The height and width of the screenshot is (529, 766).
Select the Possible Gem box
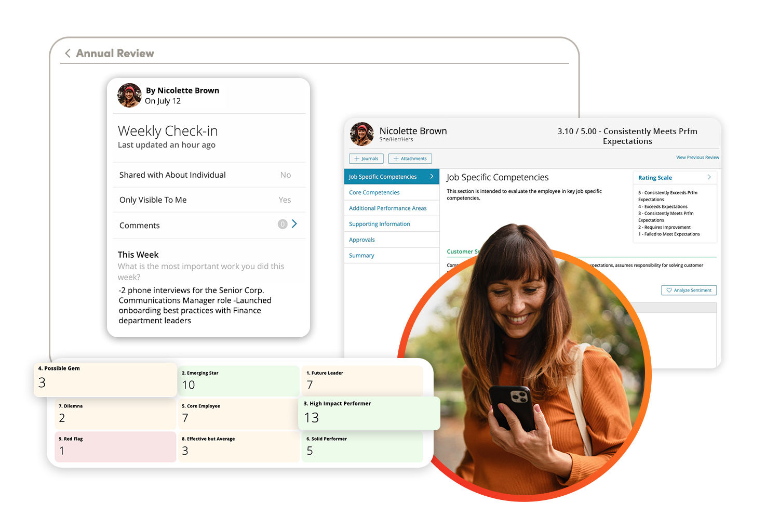(x=105, y=380)
